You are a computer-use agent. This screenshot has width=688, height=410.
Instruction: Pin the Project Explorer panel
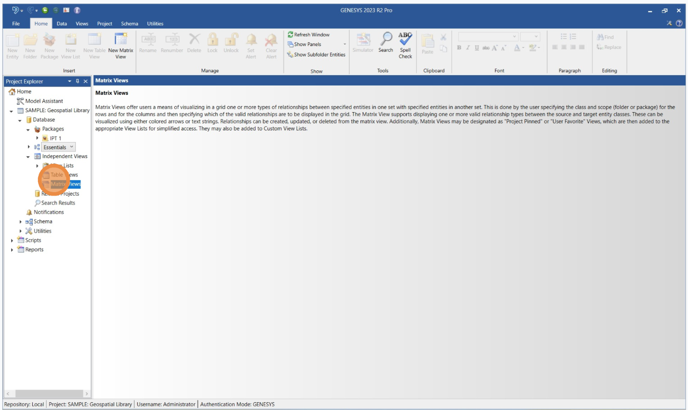click(x=77, y=81)
